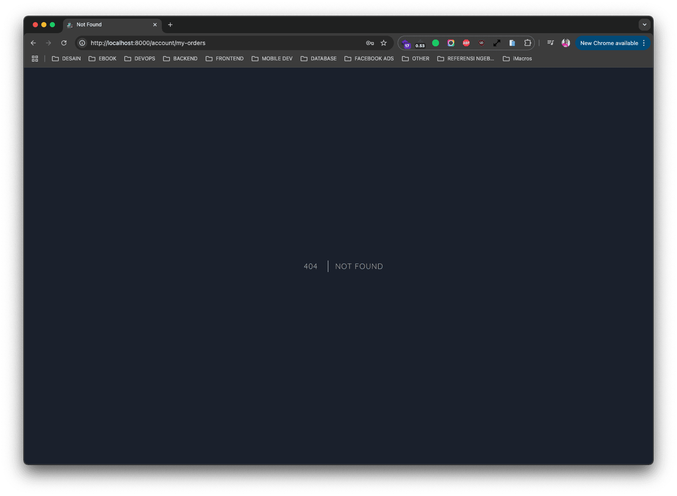This screenshot has height=496, width=677.
Task: View site information for localhost
Action: pos(82,43)
